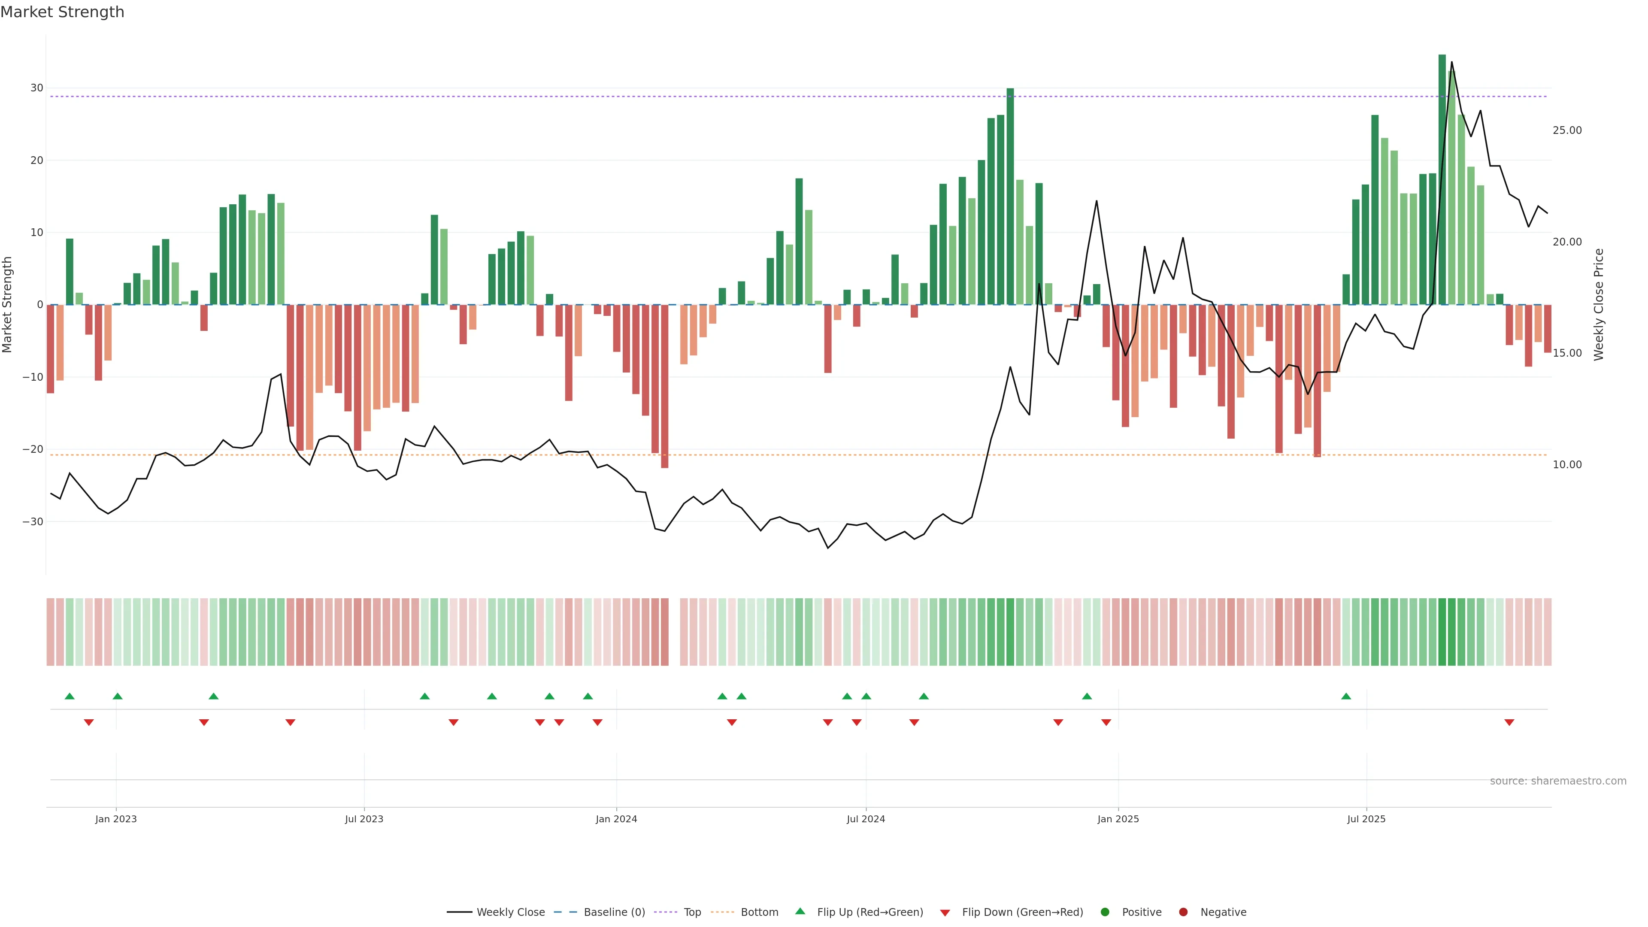The width and height of the screenshot is (1648, 927).
Task: Click the Jan 2024 x-axis label
Action: pos(616,819)
